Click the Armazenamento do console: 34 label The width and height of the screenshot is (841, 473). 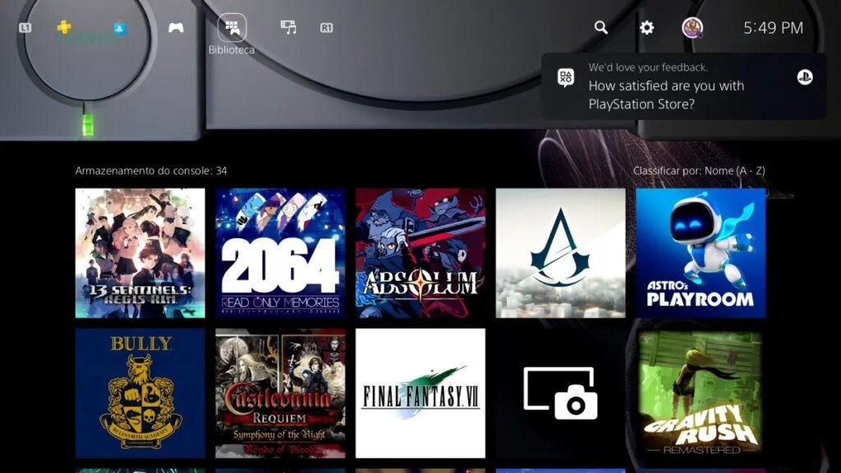pyautogui.click(x=151, y=171)
